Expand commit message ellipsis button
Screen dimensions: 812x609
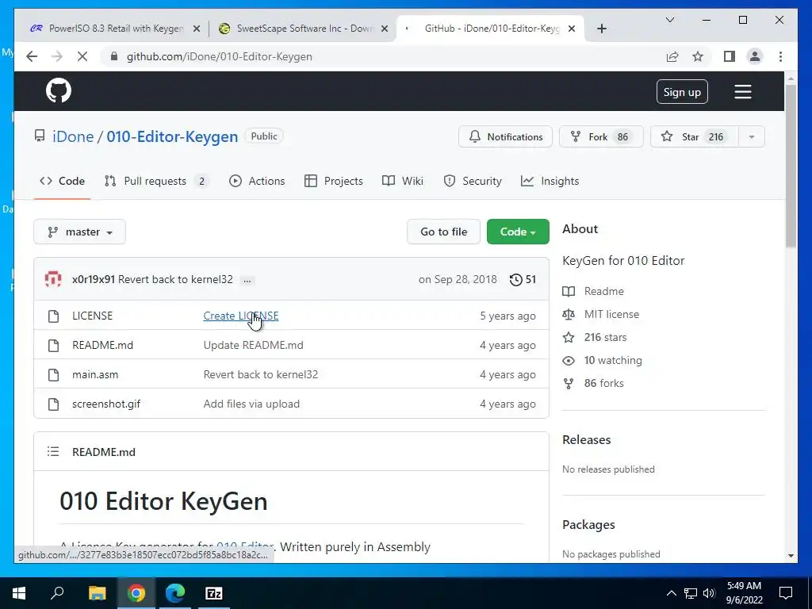pos(247,280)
